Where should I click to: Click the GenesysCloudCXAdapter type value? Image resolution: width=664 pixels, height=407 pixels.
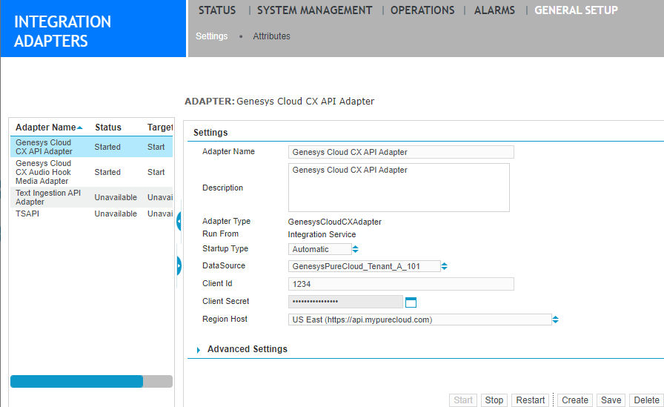pyautogui.click(x=334, y=222)
